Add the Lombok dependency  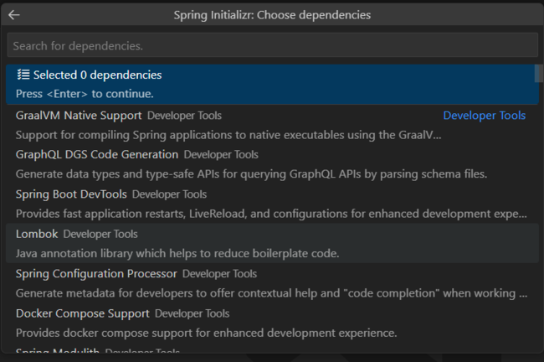click(x=37, y=234)
